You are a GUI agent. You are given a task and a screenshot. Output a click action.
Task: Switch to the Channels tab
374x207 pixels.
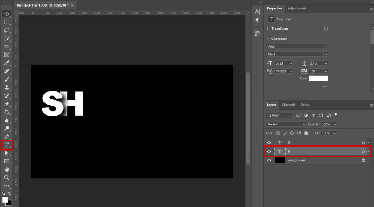(289, 105)
